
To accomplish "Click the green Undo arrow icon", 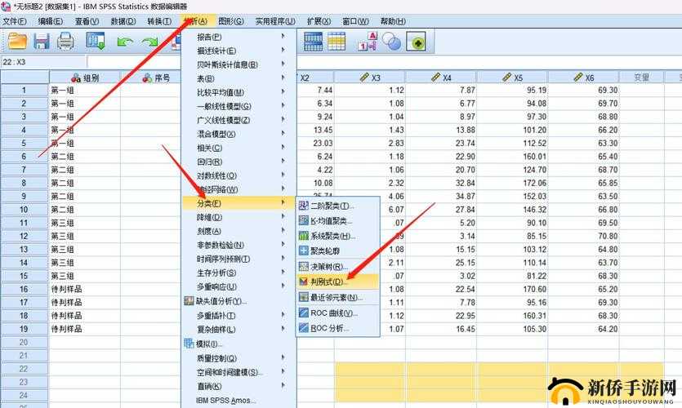I will click(x=125, y=40).
